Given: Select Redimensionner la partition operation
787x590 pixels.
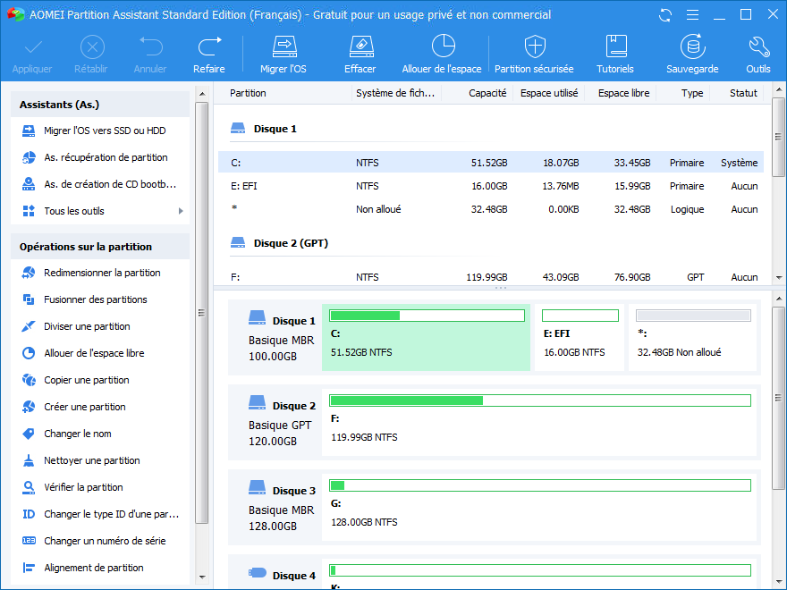Looking at the screenshot, I should tap(102, 273).
